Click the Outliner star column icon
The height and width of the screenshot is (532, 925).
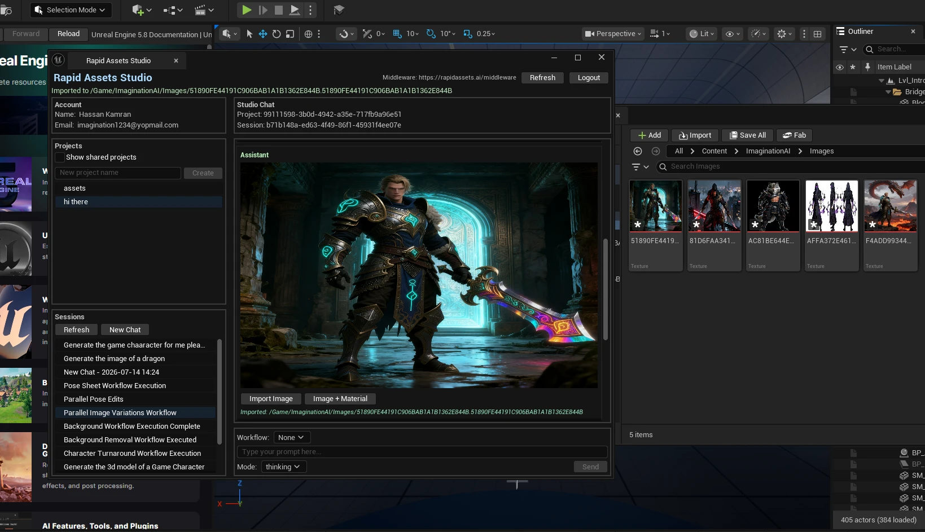(853, 67)
